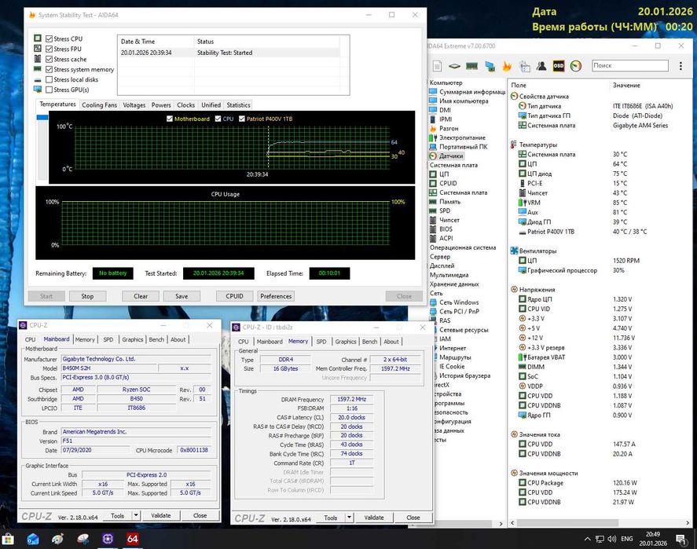
Task: Click the sensor gauge icon in AIDA64 toolbar
Action: pyautogui.click(x=576, y=66)
